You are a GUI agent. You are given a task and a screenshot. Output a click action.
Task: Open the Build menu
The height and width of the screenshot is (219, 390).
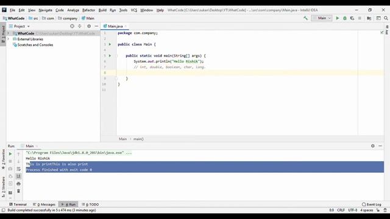pyautogui.click(x=102, y=10)
